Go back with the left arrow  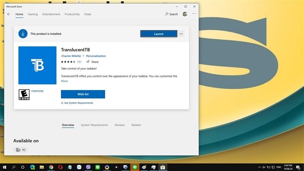[9, 14]
